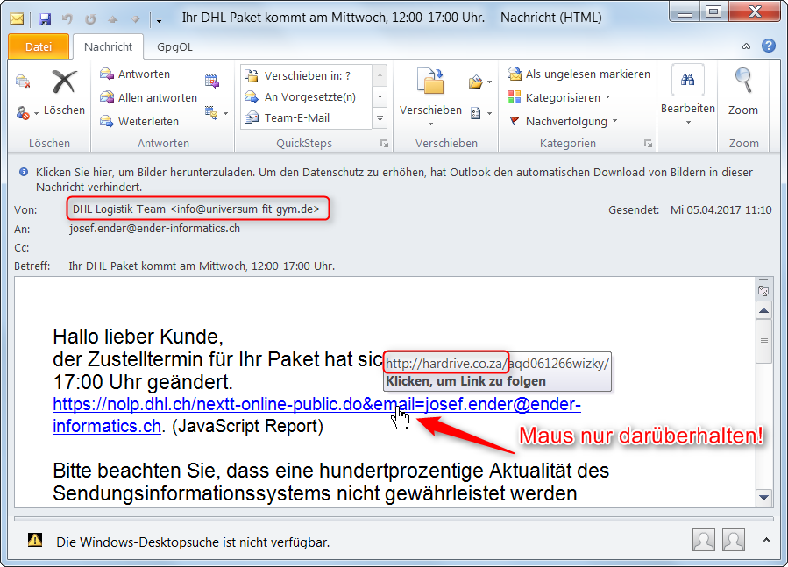Click the sent date Mi 05.04.2017 11:10
The image size is (788, 567).
tap(721, 209)
